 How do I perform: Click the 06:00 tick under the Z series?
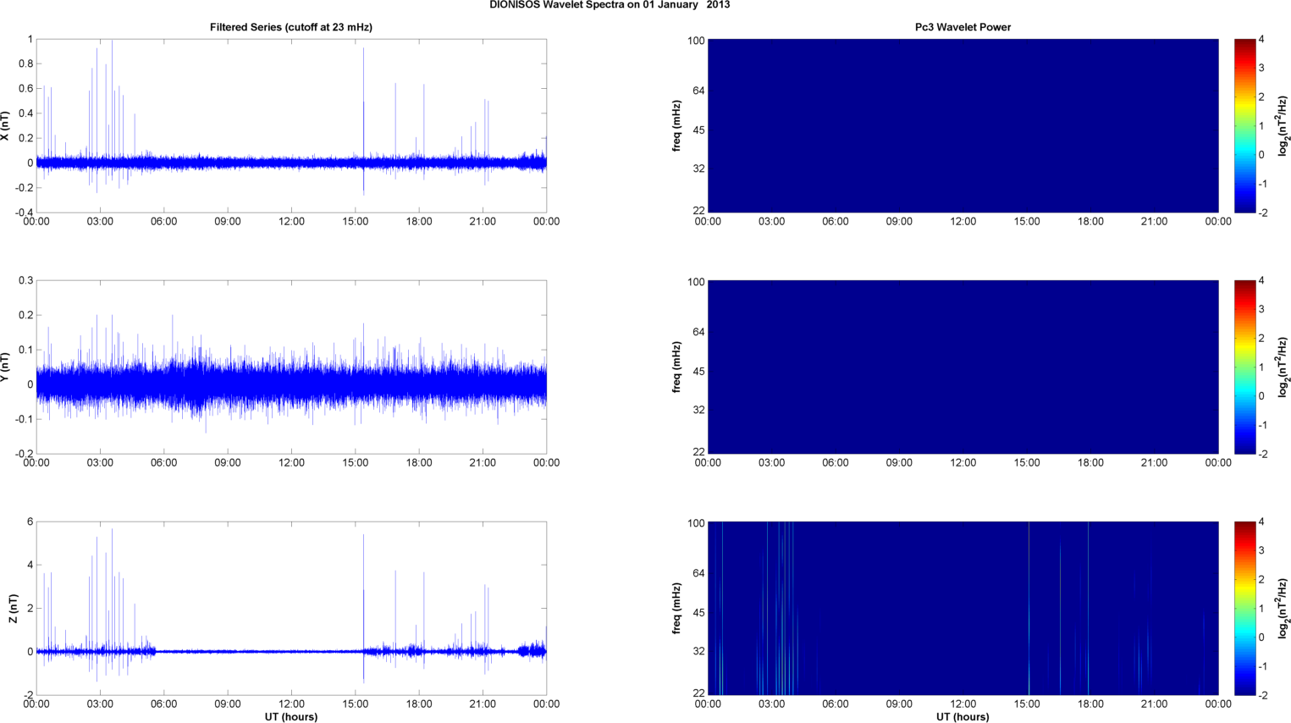point(163,704)
